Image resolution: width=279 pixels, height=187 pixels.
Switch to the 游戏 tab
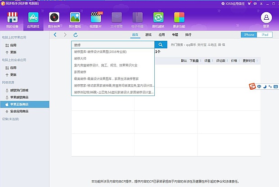click(148, 35)
